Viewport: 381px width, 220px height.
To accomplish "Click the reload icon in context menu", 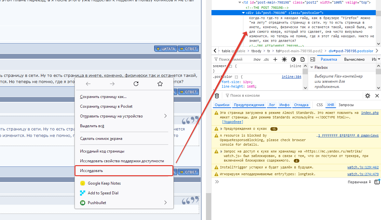I will click(136, 84).
